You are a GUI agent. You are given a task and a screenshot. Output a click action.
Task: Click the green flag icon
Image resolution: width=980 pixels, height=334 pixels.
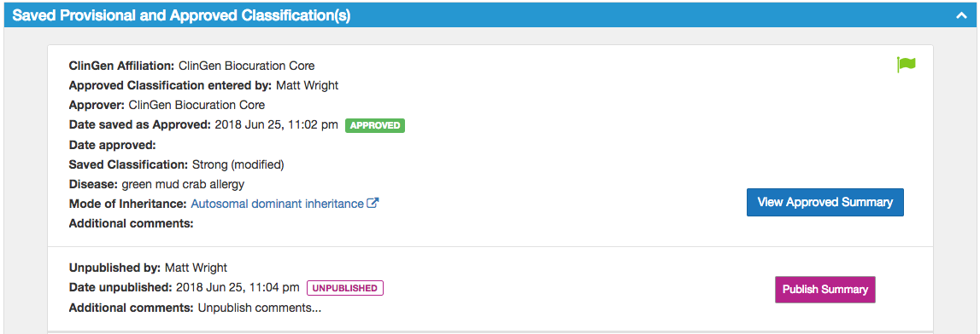click(x=907, y=64)
